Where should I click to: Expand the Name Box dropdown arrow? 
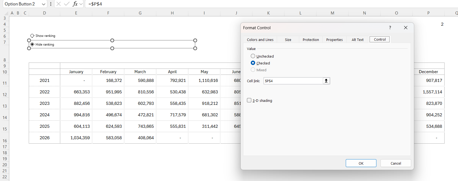point(44,4)
